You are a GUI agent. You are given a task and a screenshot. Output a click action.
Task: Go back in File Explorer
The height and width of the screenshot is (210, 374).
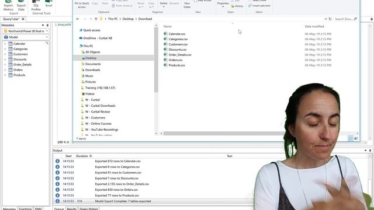[78, 19]
